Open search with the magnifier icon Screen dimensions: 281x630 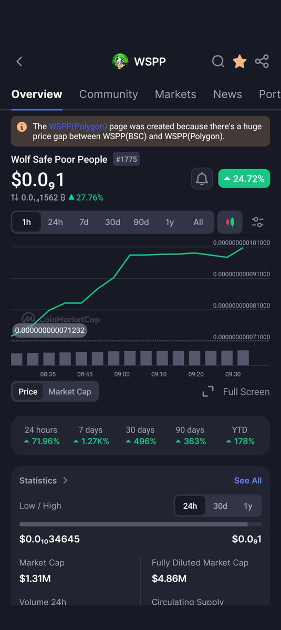coord(218,62)
